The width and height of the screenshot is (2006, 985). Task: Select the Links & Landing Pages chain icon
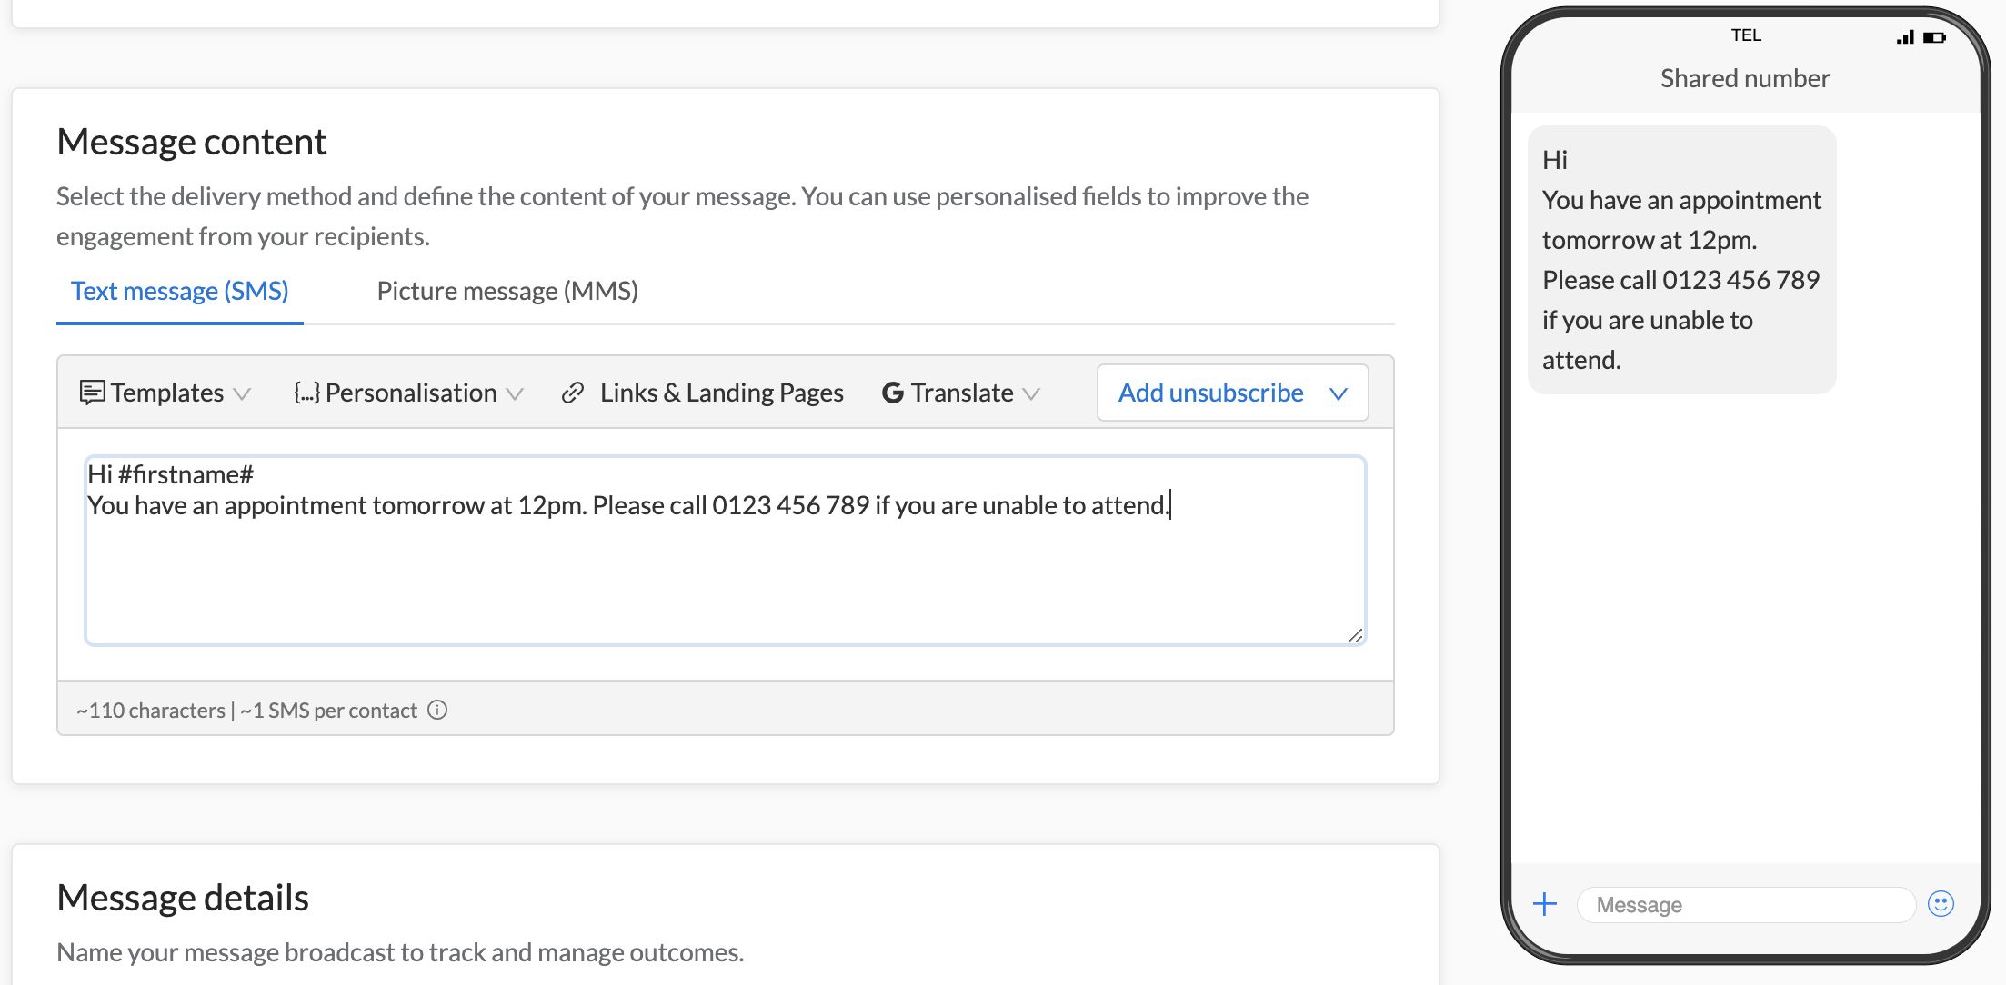tap(572, 392)
